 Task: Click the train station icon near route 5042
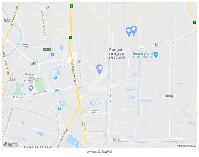point(53,55)
